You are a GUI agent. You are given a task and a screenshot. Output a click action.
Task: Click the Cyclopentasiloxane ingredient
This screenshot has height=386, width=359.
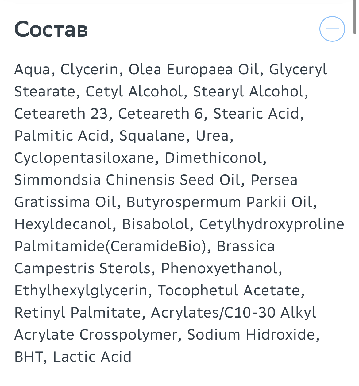coord(84,158)
